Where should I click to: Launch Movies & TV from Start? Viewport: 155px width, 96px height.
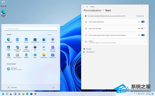[x=53, y=56]
